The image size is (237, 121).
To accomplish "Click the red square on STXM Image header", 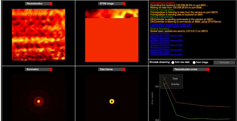I will click(x=124, y=4).
